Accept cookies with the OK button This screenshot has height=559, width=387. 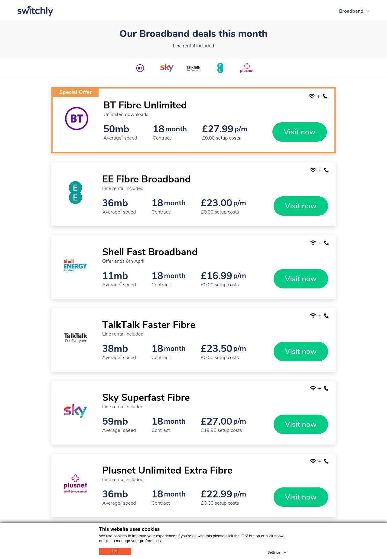point(115,551)
